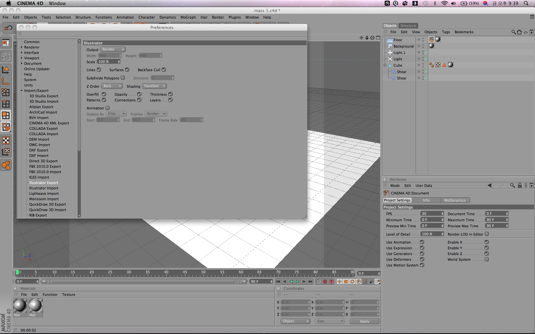The width and height of the screenshot is (535, 334).
Task: Enable the Animation checkbox in Illustrator settings
Action: pyautogui.click(x=108, y=108)
